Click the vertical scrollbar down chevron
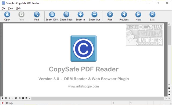Viewport: 172px width, 105px height. pos(169,85)
